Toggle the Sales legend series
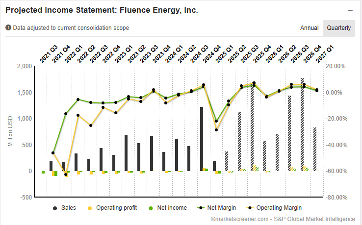The height and width of the screenshot is (225, 362). point(68,208)
